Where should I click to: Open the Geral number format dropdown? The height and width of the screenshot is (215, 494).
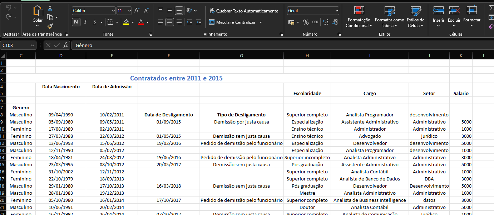click(337, 11)
